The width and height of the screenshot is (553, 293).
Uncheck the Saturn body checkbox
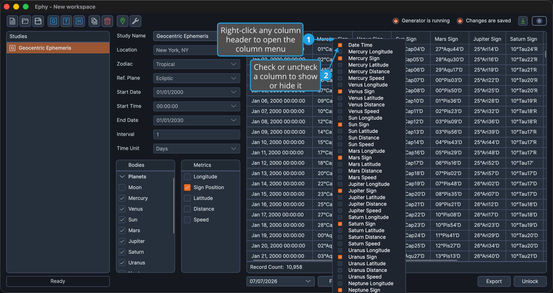122,252
